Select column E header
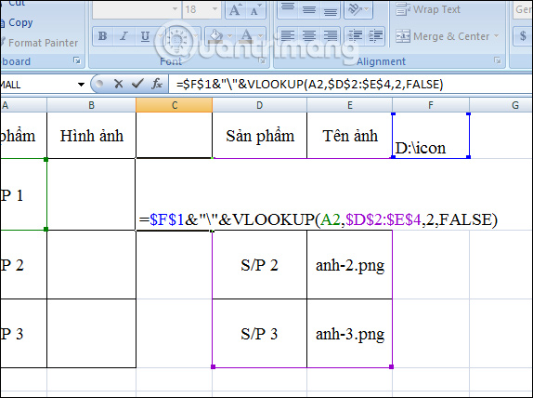Image resolution: width=533 pixels, height=398 pixels. point(350,105)
